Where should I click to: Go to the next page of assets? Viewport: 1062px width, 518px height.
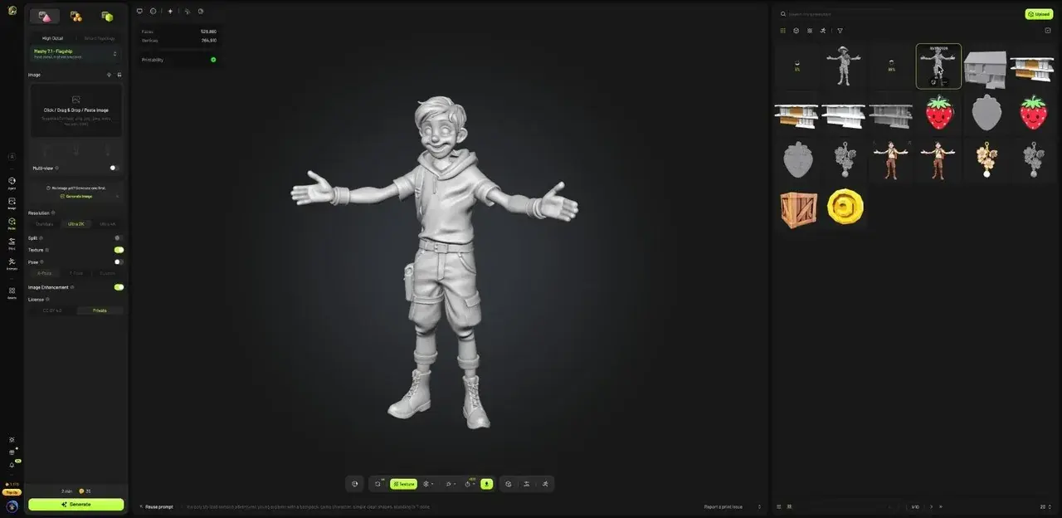pos(931,506)
